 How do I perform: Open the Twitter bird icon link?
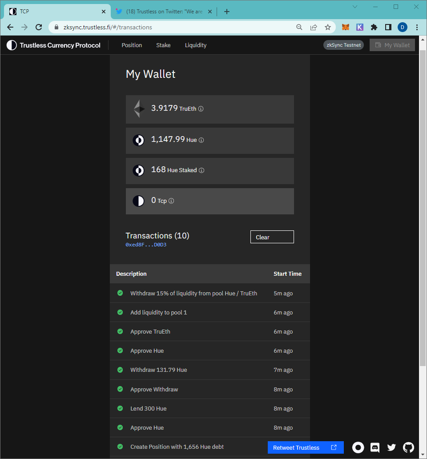391,447
